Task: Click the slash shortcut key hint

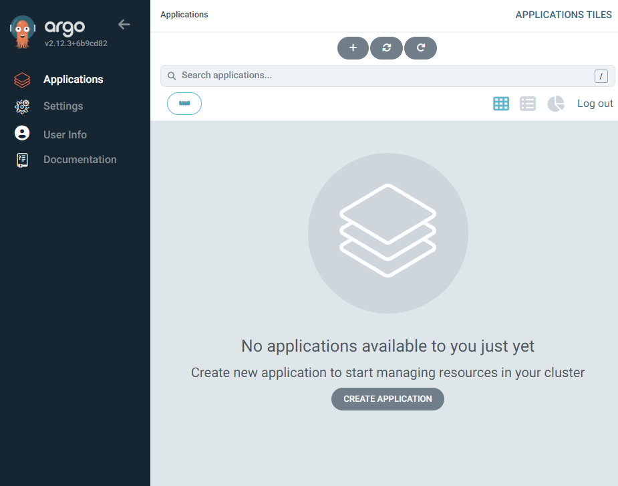Action: (601, 76)
